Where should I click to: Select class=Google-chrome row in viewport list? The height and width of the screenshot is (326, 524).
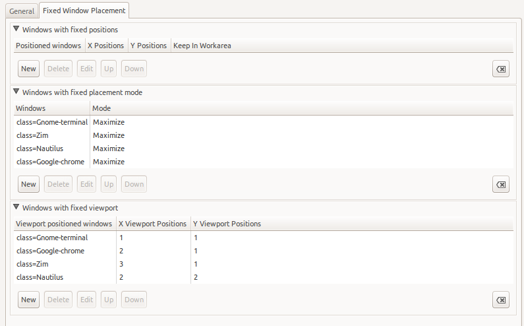[x=50, y=251]
